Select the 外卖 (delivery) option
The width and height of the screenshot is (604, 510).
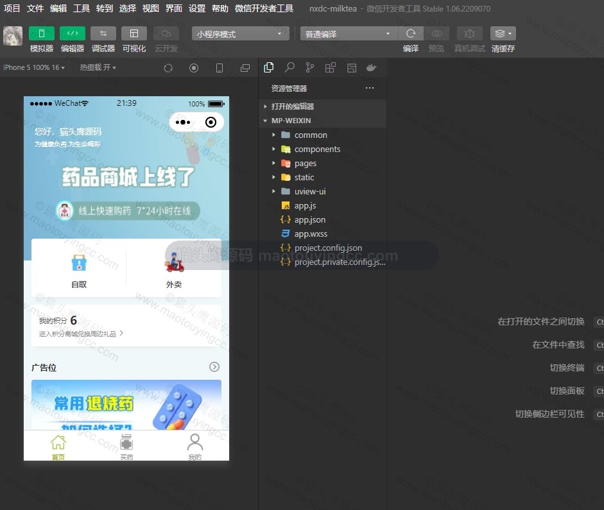tap(174, 270)
